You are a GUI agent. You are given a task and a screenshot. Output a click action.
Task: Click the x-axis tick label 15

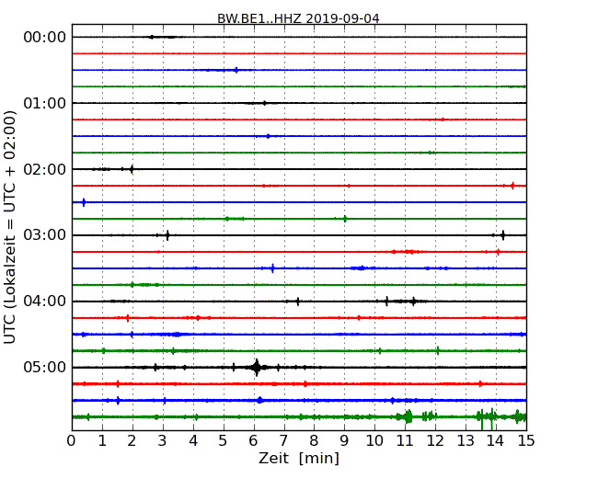point(526,441)
